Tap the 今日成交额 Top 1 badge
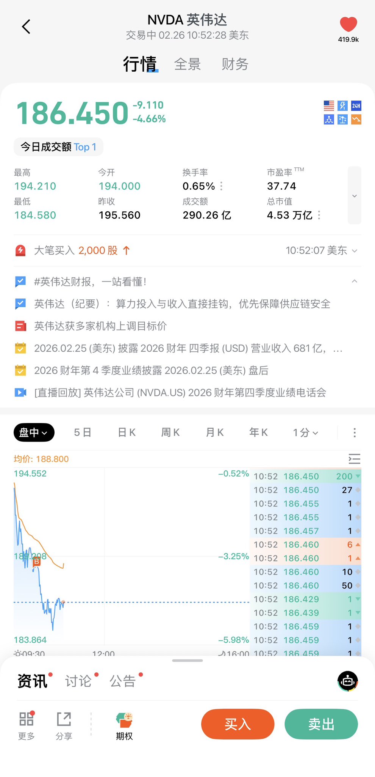This screenshot has height=777, width=375. 58,147
